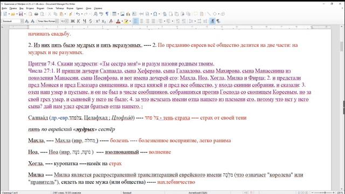Apply subscript formatting
This screenshot has height=194, width=345.
[x=103, y=21]
